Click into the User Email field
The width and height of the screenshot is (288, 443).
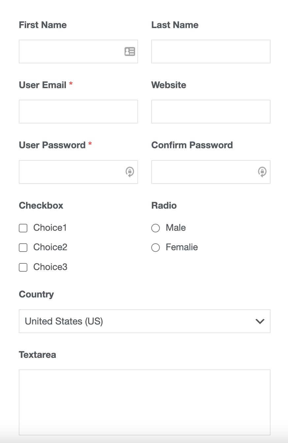(x=78, y=112)
